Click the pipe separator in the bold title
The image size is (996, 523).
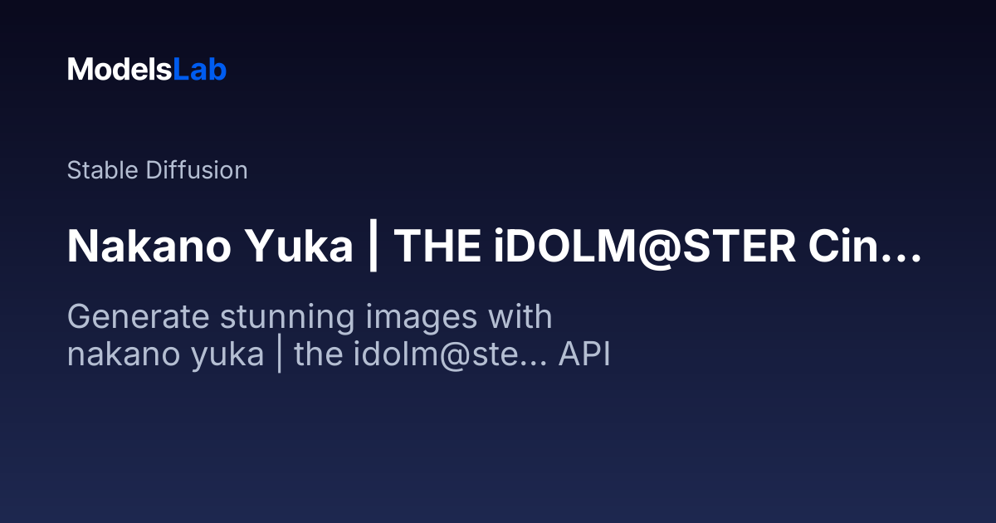coord(373,247)
